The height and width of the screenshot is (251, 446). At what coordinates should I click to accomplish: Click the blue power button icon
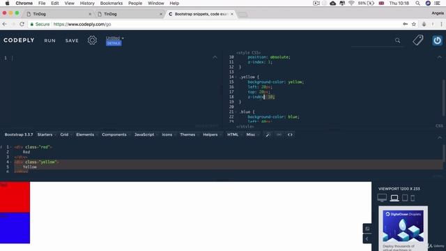point(437,40)
